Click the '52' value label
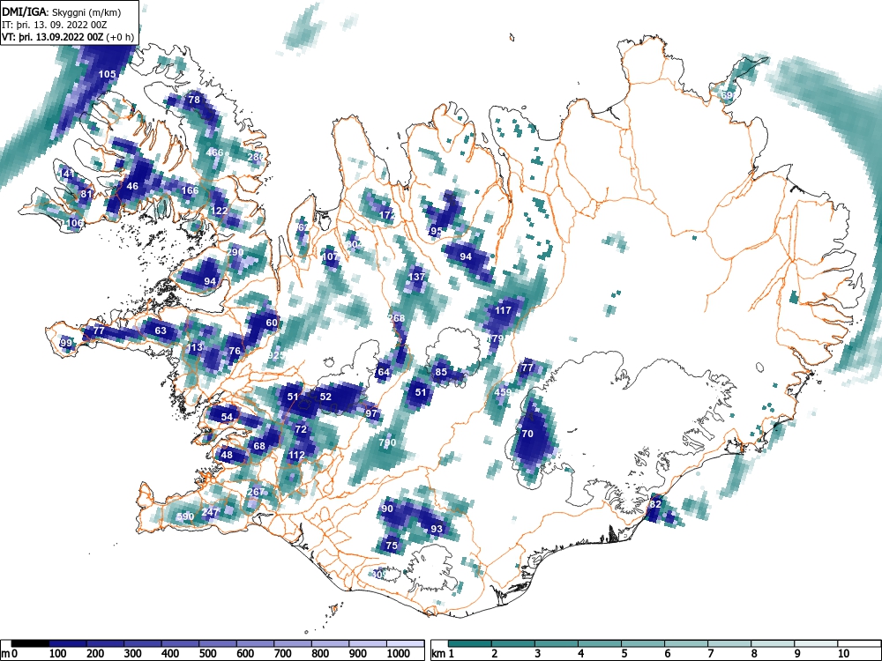 (x=325, y=397)
